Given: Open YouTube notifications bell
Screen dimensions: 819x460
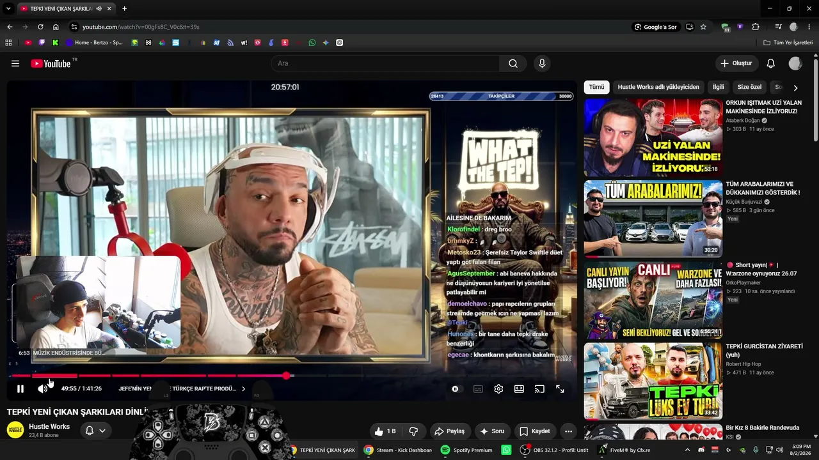Looking at the screenshot, I should pos(771,63).
